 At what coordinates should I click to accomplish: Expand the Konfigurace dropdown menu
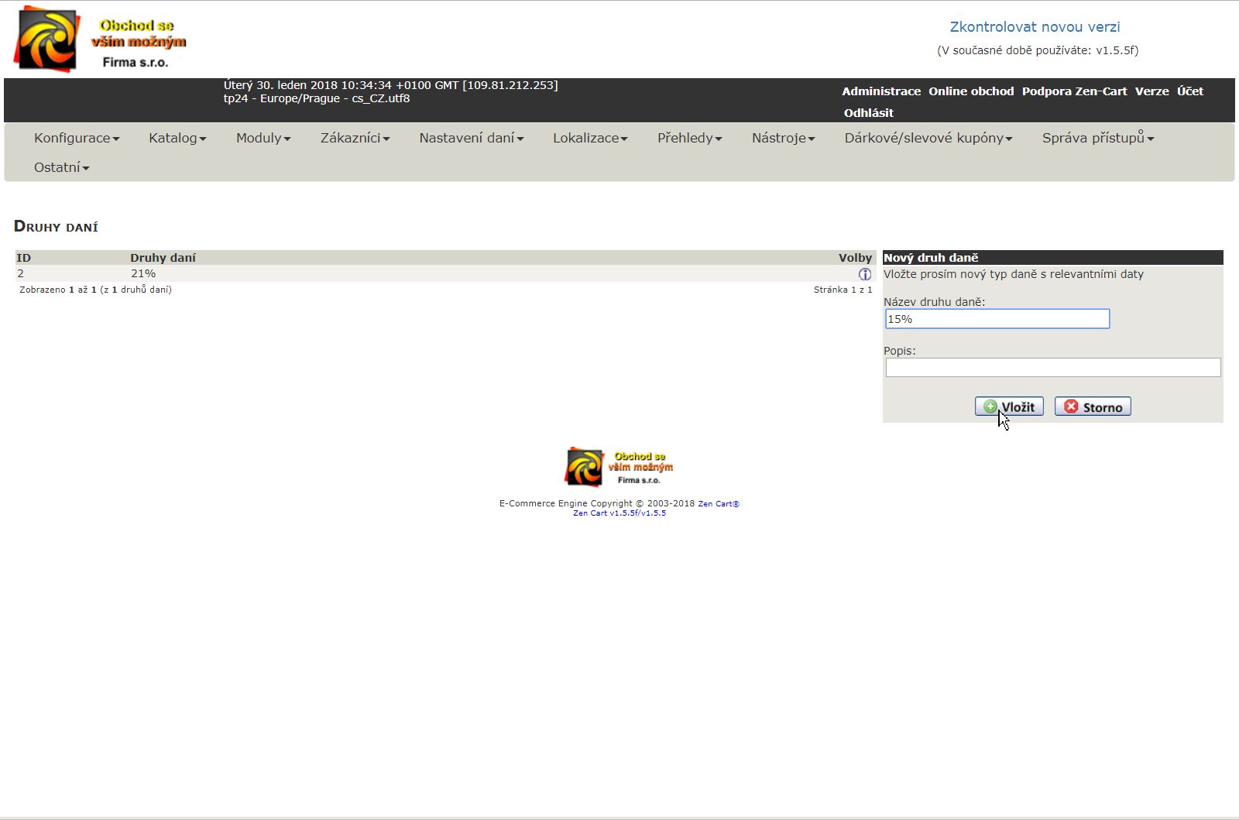77,138
